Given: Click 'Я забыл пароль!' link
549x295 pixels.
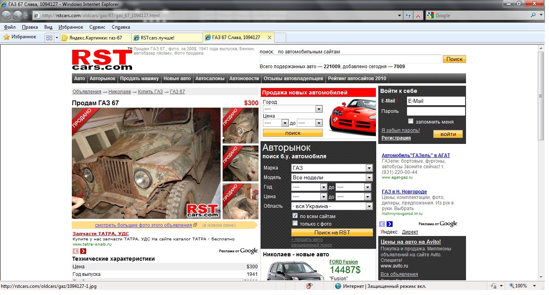Looking at the screenshot, I should [x=401, y=130].
